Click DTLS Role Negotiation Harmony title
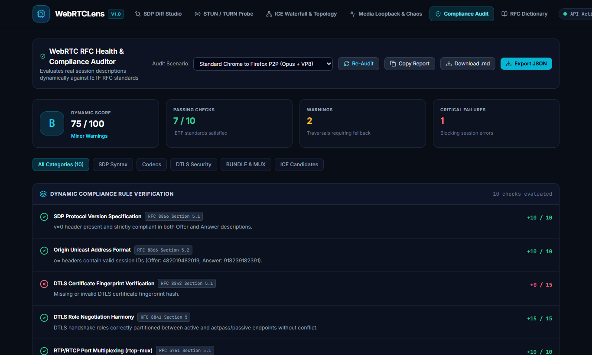 (94, 317)
